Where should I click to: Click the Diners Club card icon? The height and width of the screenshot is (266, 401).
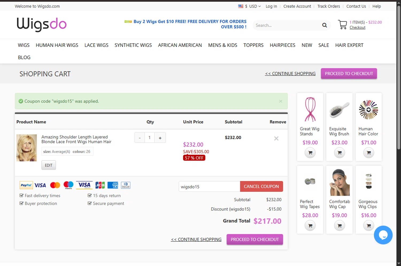tap(126, 185)
